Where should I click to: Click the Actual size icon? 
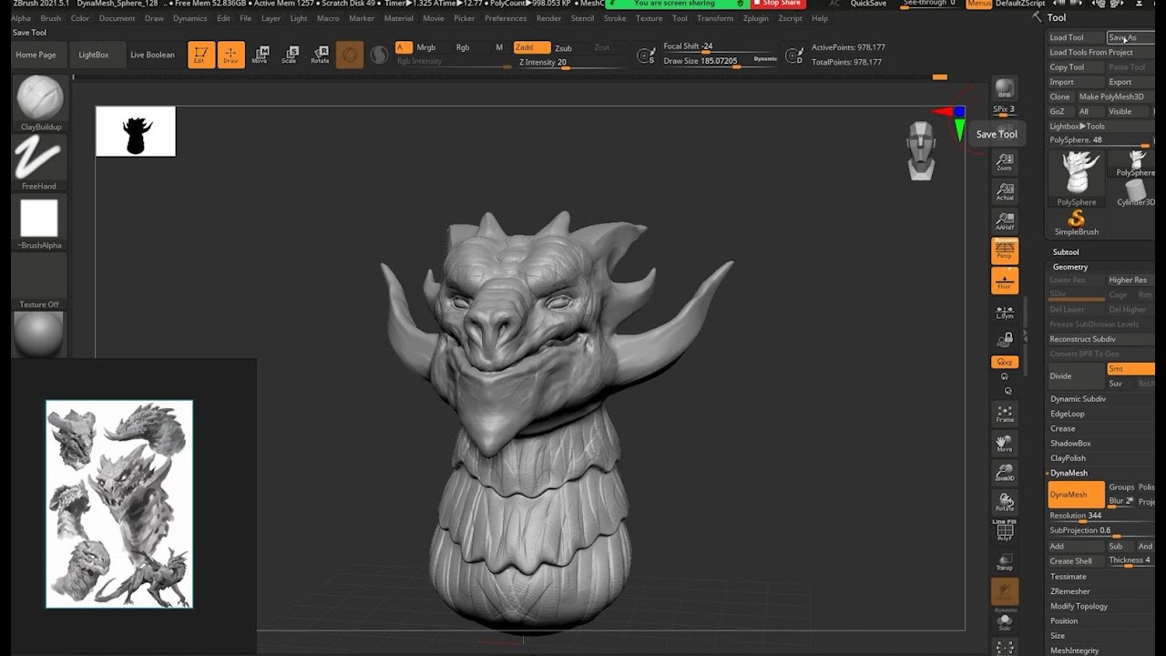pos(1005,191)
